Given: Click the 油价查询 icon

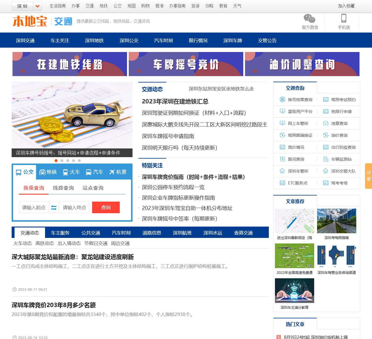Looking at the screenshot, I should (326, 135).
